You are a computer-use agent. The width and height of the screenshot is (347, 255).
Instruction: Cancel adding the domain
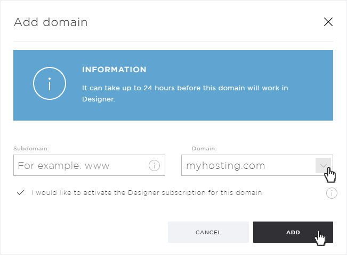[208, 232]
